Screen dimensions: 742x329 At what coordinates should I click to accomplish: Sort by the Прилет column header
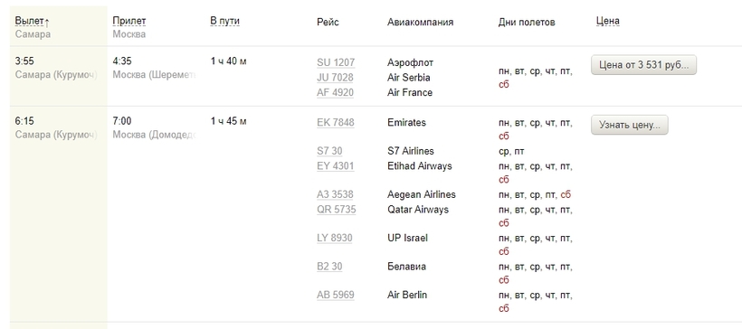point(129,22)
